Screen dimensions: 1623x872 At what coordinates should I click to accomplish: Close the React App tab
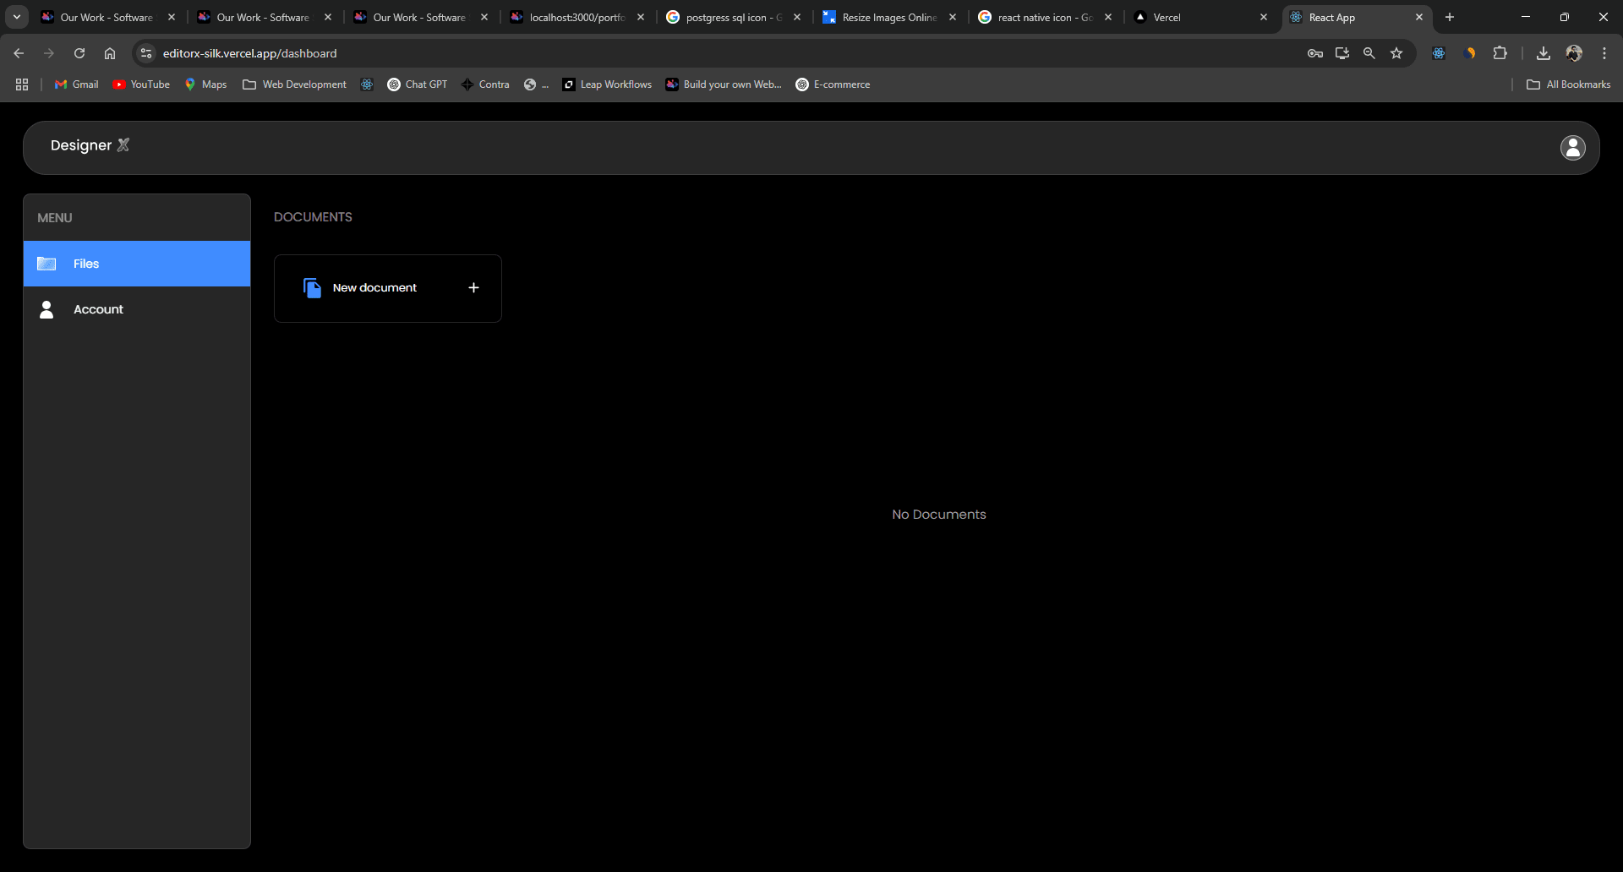1419,17
